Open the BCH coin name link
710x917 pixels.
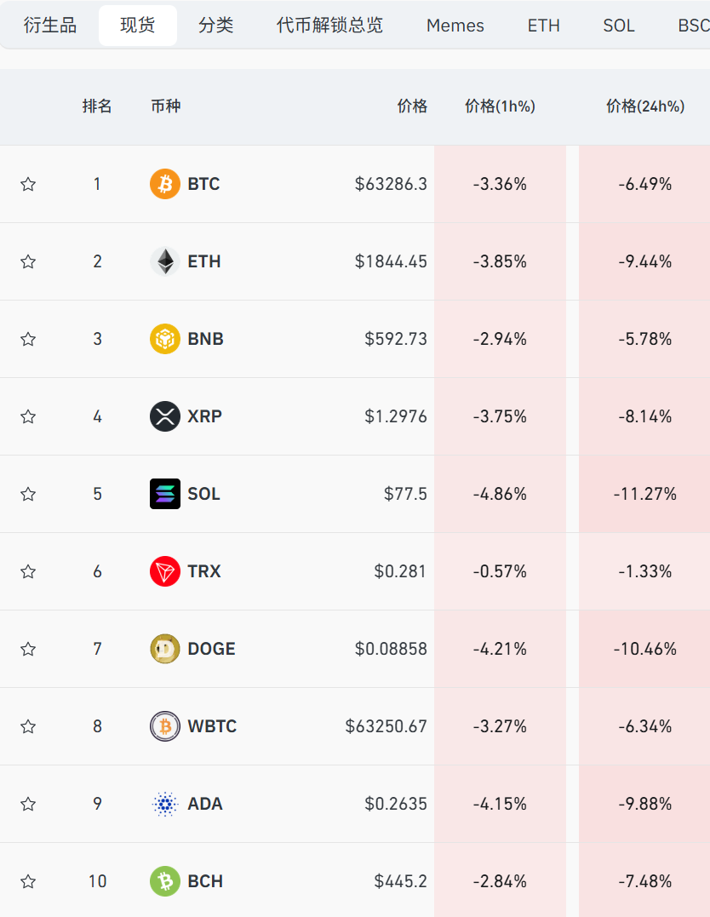click(x=205, y=881)
